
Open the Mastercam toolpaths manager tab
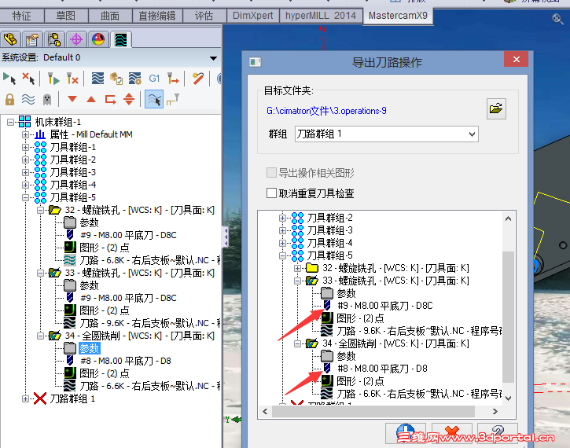pyautogui.click(x=121, y=39)
